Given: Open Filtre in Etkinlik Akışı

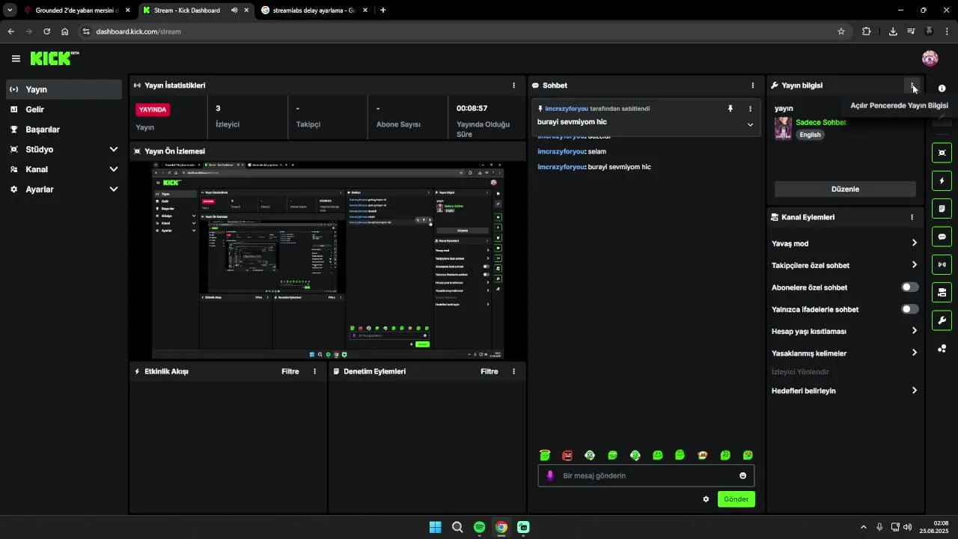Looking at the screenshot, I should tap(290, 371).
